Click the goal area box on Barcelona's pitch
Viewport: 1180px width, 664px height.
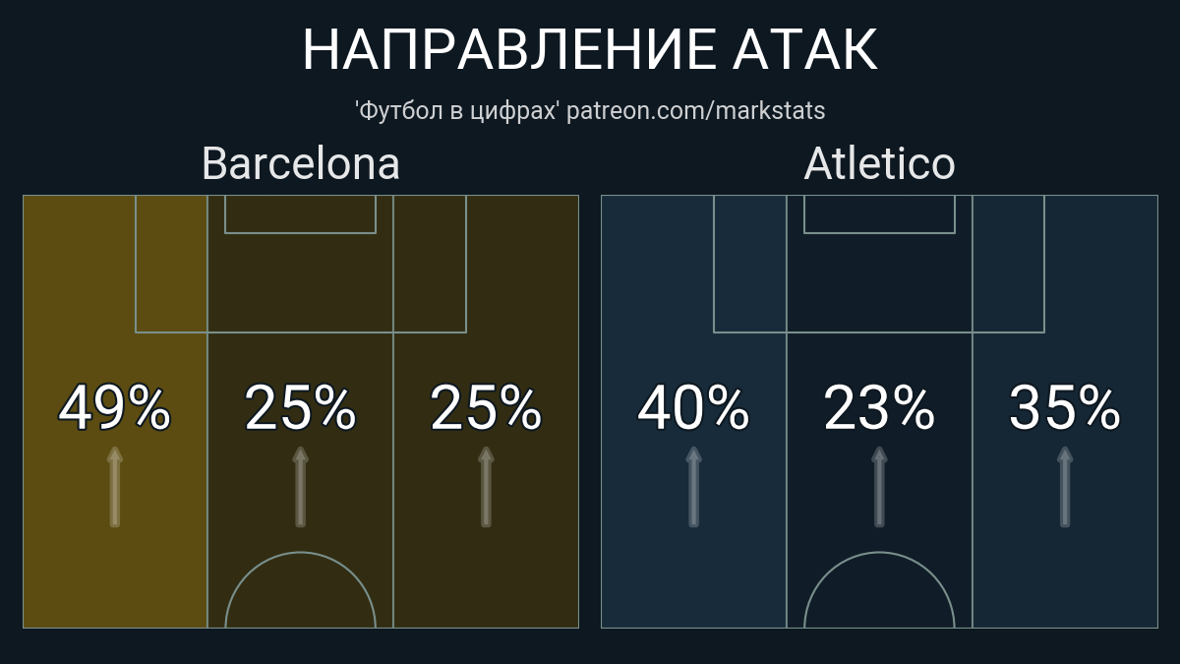pyautogui.click(x=301, y=215)
